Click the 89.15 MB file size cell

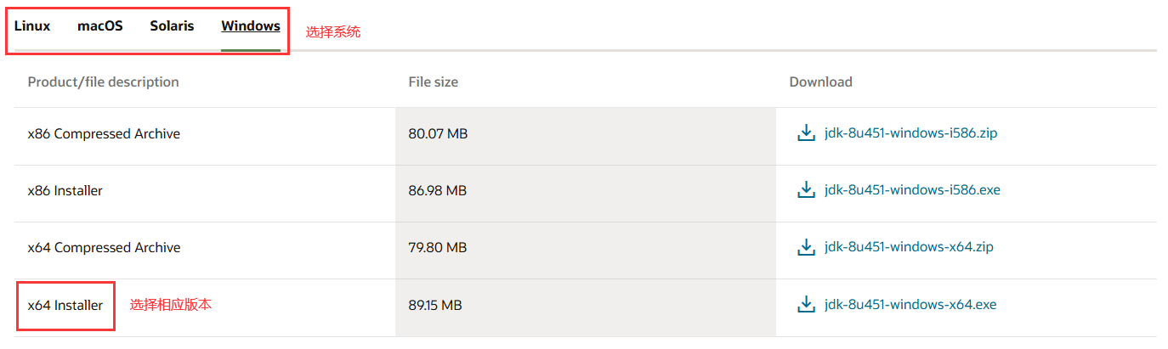435,305
